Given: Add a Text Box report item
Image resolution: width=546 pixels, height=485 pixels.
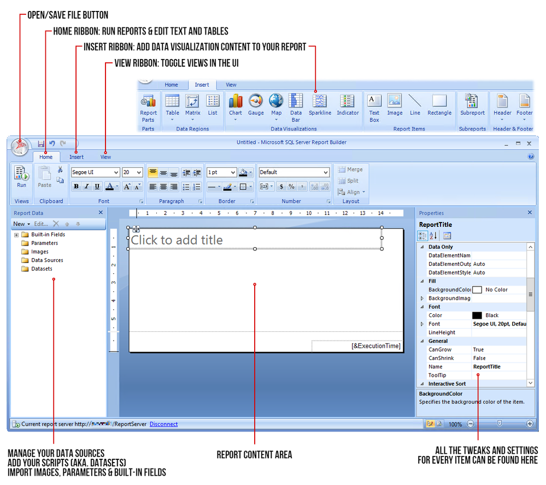Looking at the screenshot, I should coord(374,108).
